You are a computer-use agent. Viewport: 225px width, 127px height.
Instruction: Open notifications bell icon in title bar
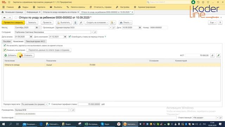pos(193,2)
